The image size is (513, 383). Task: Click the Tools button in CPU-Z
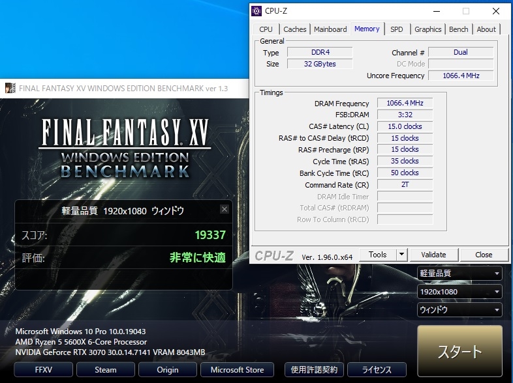coord(377,254)
